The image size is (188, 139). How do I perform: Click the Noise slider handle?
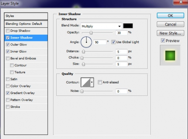pyautogui.click(x=82, y=91)
